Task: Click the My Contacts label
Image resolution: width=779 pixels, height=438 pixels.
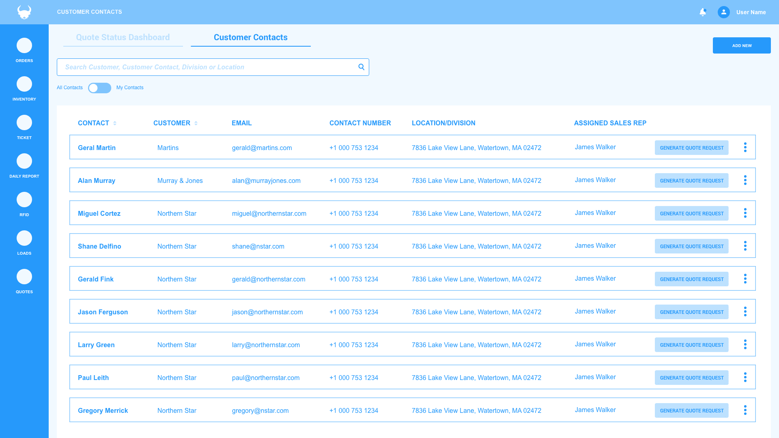Action: click(x=130, y=88)
